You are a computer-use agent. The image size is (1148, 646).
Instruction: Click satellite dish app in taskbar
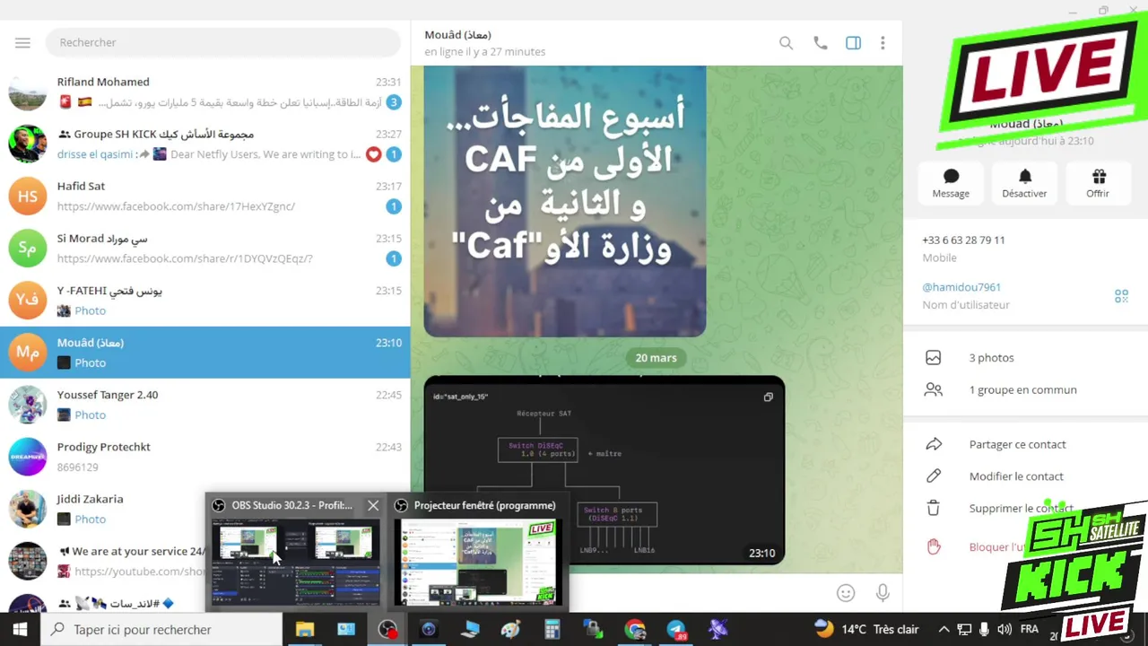pos(717,630)
